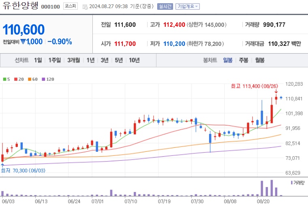Viewport: 308px width, 207px height.
Task: Click the 06/03 date axis label
Action: (8, 201)
